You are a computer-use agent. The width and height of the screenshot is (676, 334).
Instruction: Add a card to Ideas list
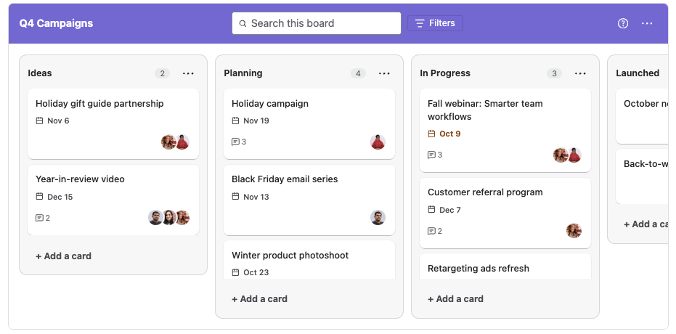pos(63,256)
